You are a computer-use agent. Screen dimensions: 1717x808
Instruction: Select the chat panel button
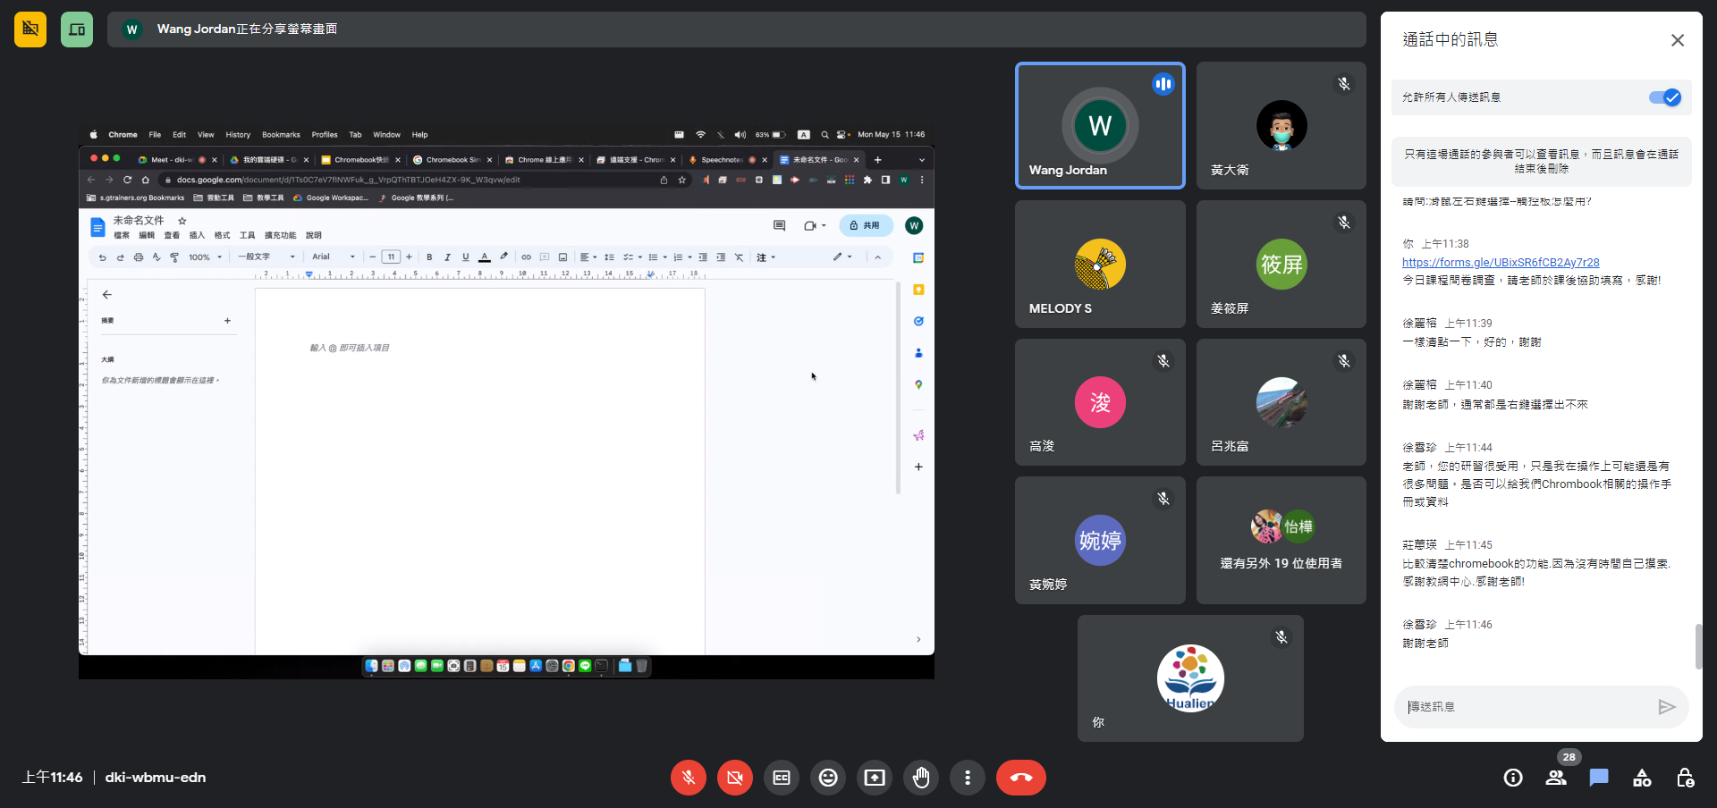pyautogui.click(x=1599, y=778)
